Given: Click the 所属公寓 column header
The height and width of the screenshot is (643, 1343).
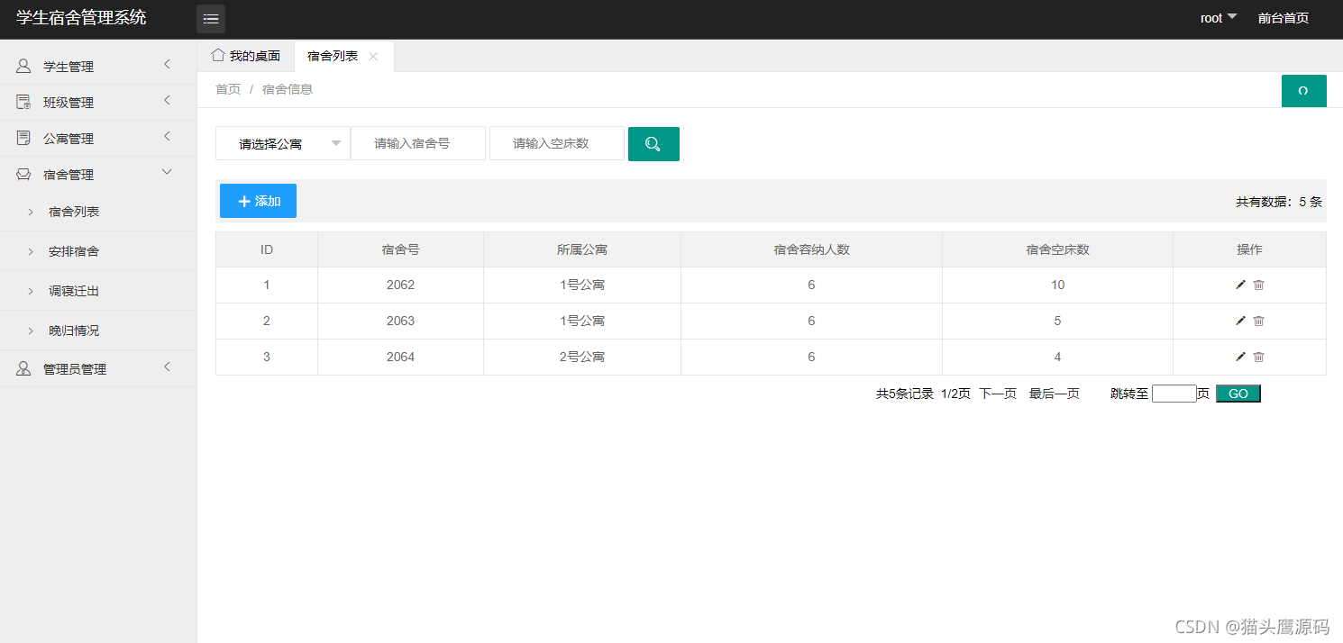Looking at the screenshot, I should click(x=582, y=249).
